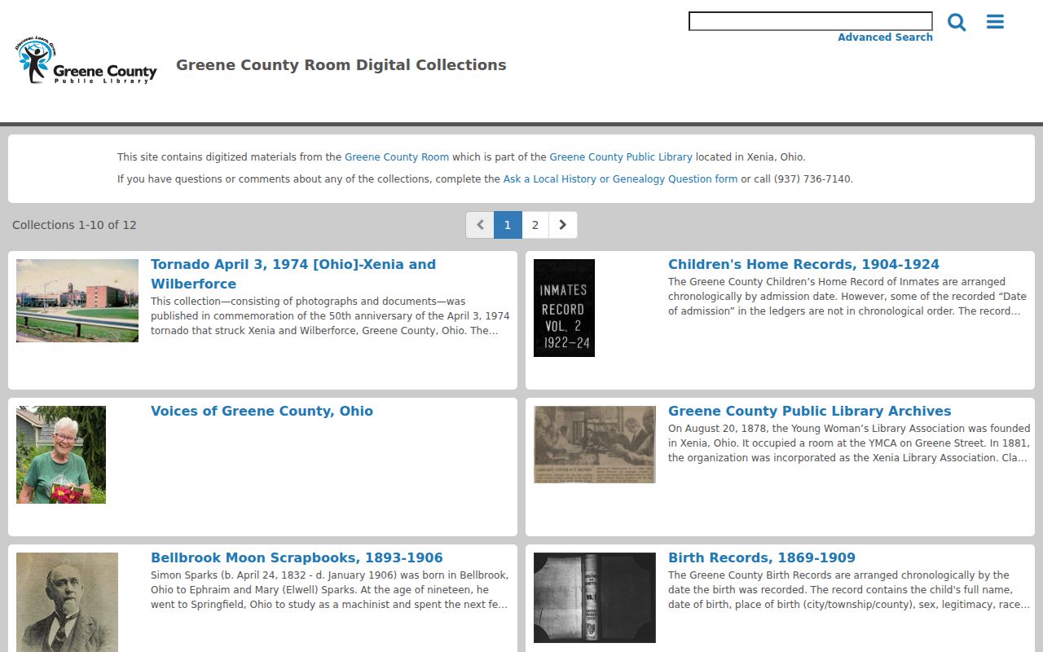1043x652 pixels.
Task: Click the woman with flowers thumbnail
Action: (61, 455)
